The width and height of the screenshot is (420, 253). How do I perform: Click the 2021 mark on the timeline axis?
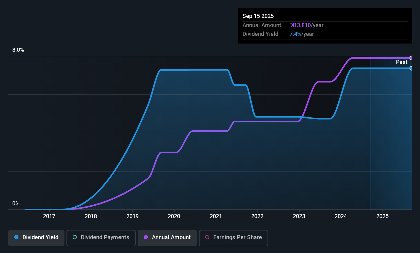[216, 216]
